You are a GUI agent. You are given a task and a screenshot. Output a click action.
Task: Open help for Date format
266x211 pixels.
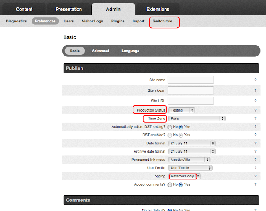256,143
